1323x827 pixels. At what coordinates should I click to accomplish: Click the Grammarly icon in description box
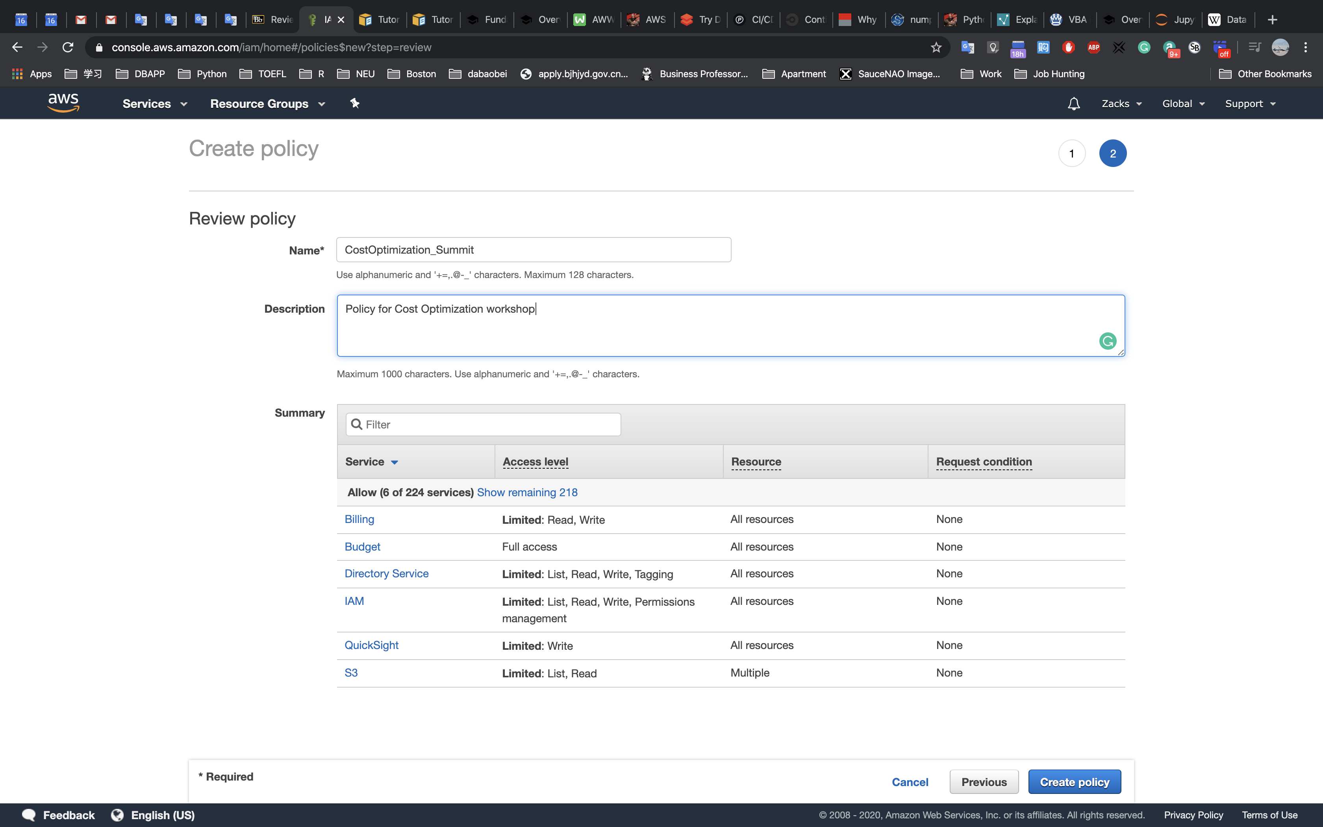pos(1107,341)
